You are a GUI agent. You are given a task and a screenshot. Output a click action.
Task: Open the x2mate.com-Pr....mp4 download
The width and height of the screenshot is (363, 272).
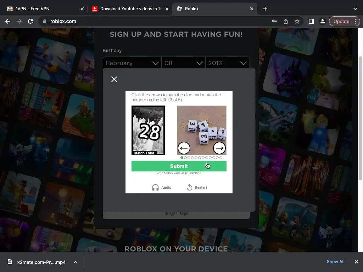click(37, 262)
